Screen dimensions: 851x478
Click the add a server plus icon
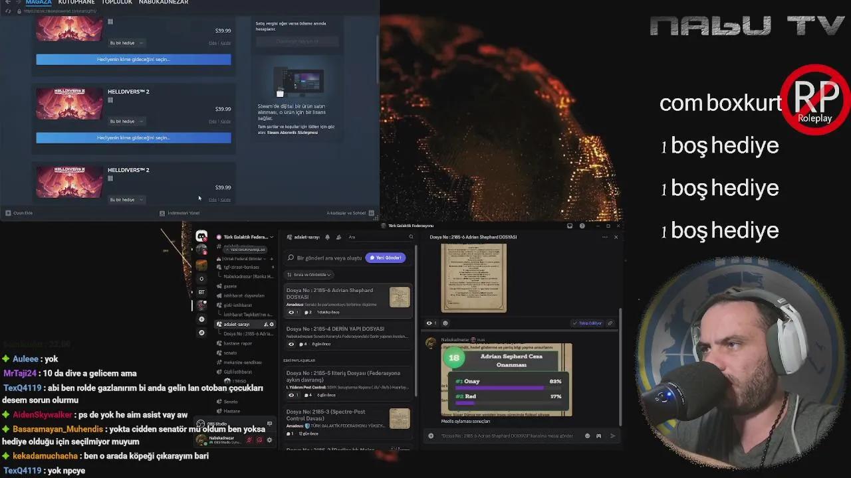click(x=201, y=319)
